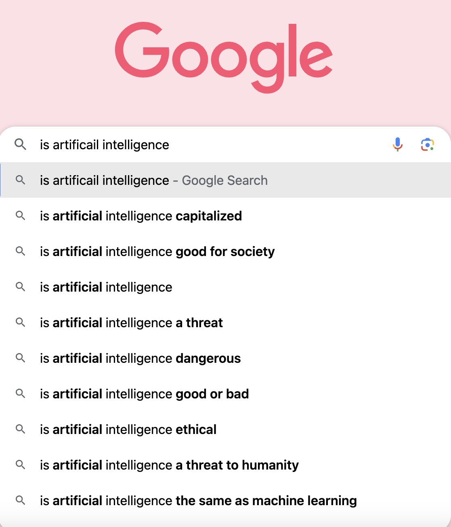Click the microphone voice search icon
Viewport: 451px width, 527px height.
[x=398, y=144]
